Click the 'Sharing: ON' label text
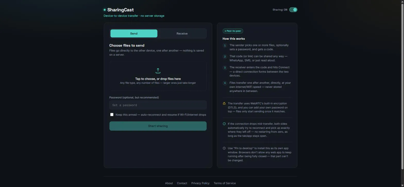 (280, 10)
